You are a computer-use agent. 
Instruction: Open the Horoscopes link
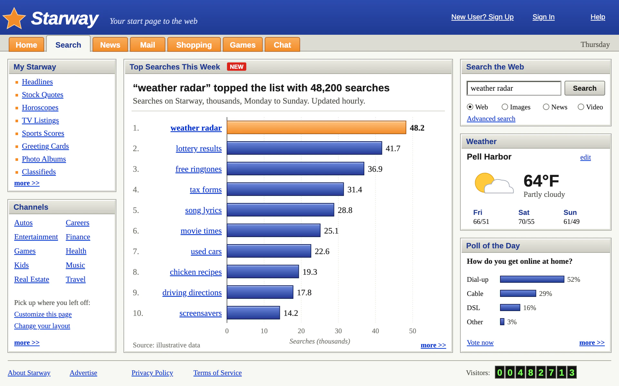click(x=40, y=108)
